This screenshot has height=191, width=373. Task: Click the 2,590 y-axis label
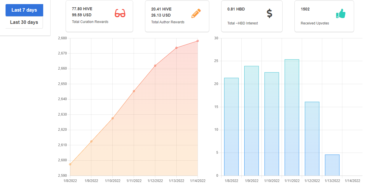[62, 176]
